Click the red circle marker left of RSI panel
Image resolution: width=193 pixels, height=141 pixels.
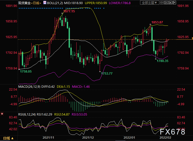click(x=2, y=113)
